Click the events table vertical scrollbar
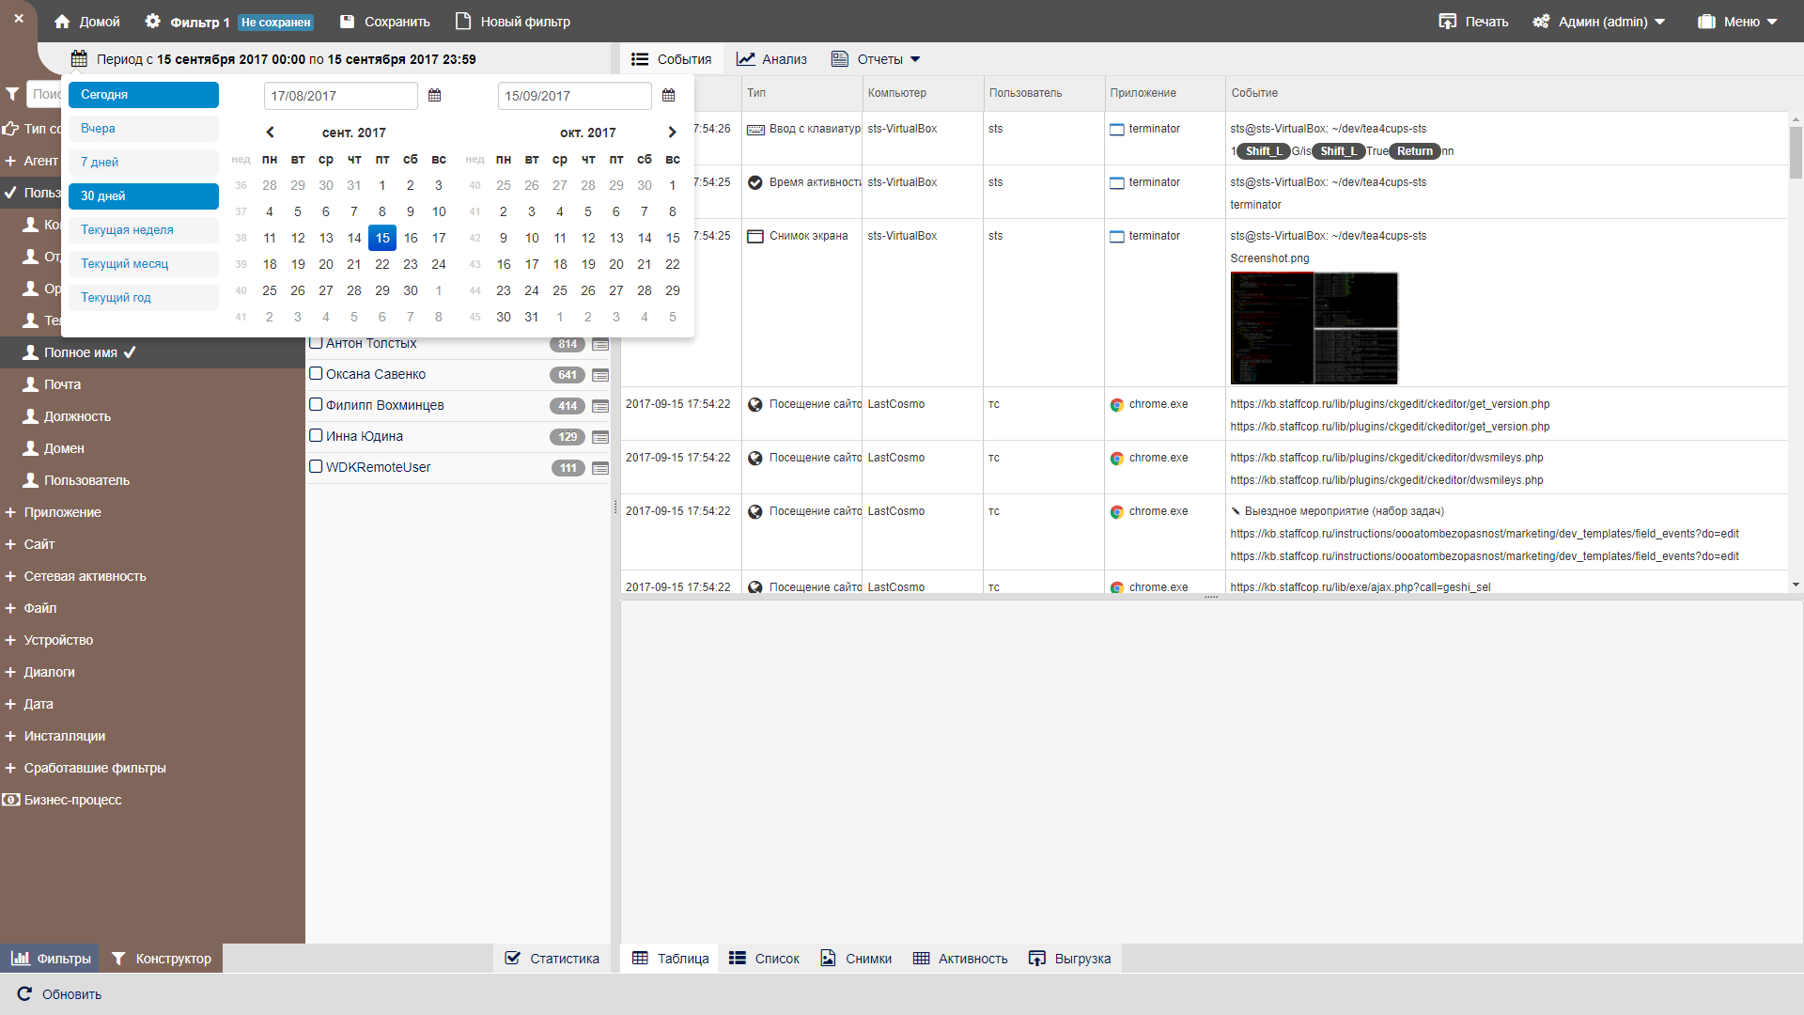This screenshot has width=1804, height=1015. (1796, 150)
